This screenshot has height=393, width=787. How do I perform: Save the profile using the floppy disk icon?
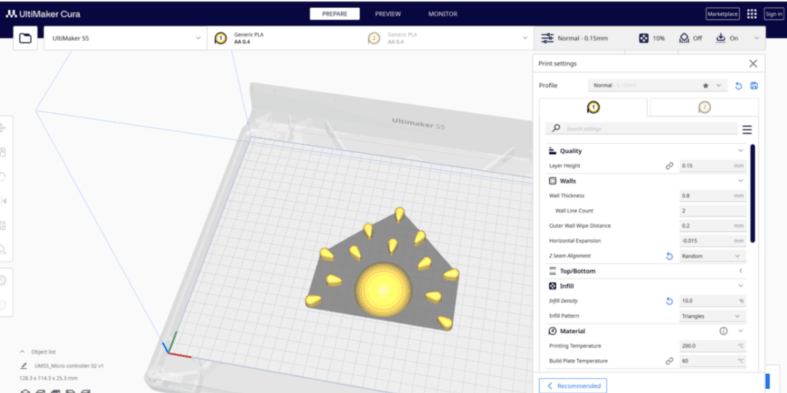point(754,86)
